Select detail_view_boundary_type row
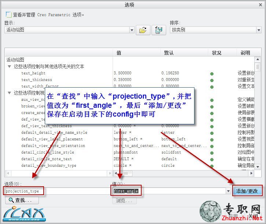 point(49,165)
